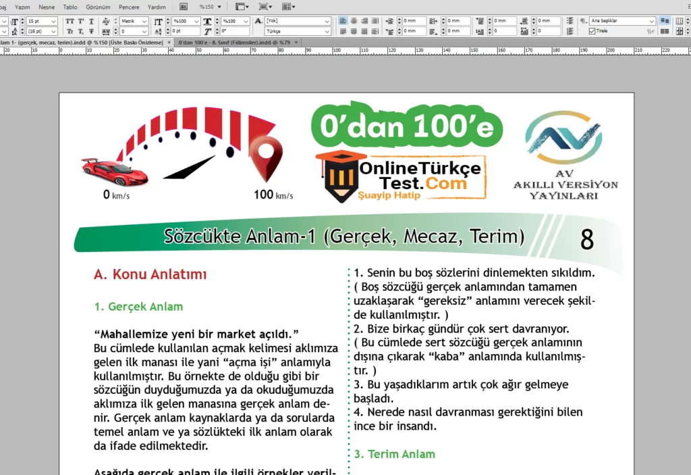Click the OnlineTürkçeTest.Com logo image
Image resolution: width=691 pixels, height=475 pixels.
point(401,176)
